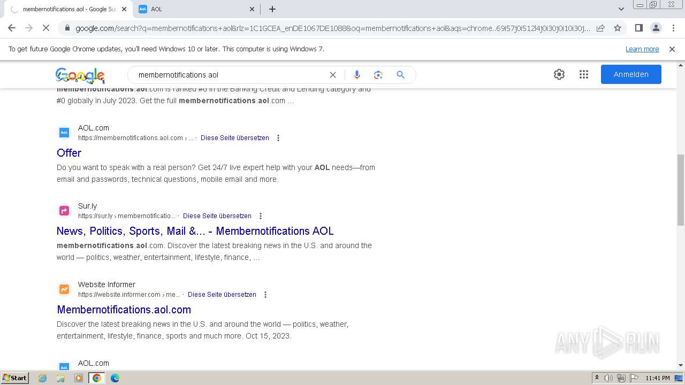The width and height of the screenshot is (685, 385).
Task: Open the Google apps grid
Action: 584,74
